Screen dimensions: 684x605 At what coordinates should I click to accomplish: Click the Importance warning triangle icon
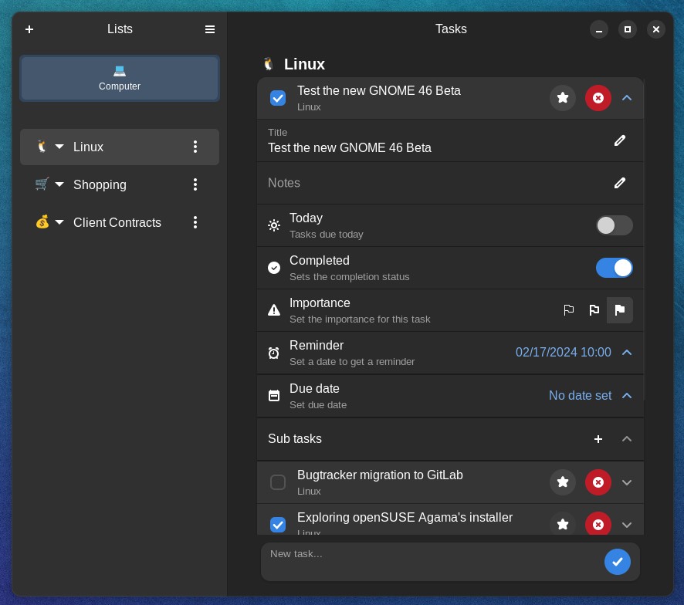point(274,310)
